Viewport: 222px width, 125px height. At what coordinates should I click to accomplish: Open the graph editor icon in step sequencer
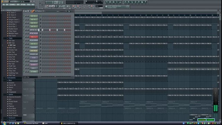66,11
